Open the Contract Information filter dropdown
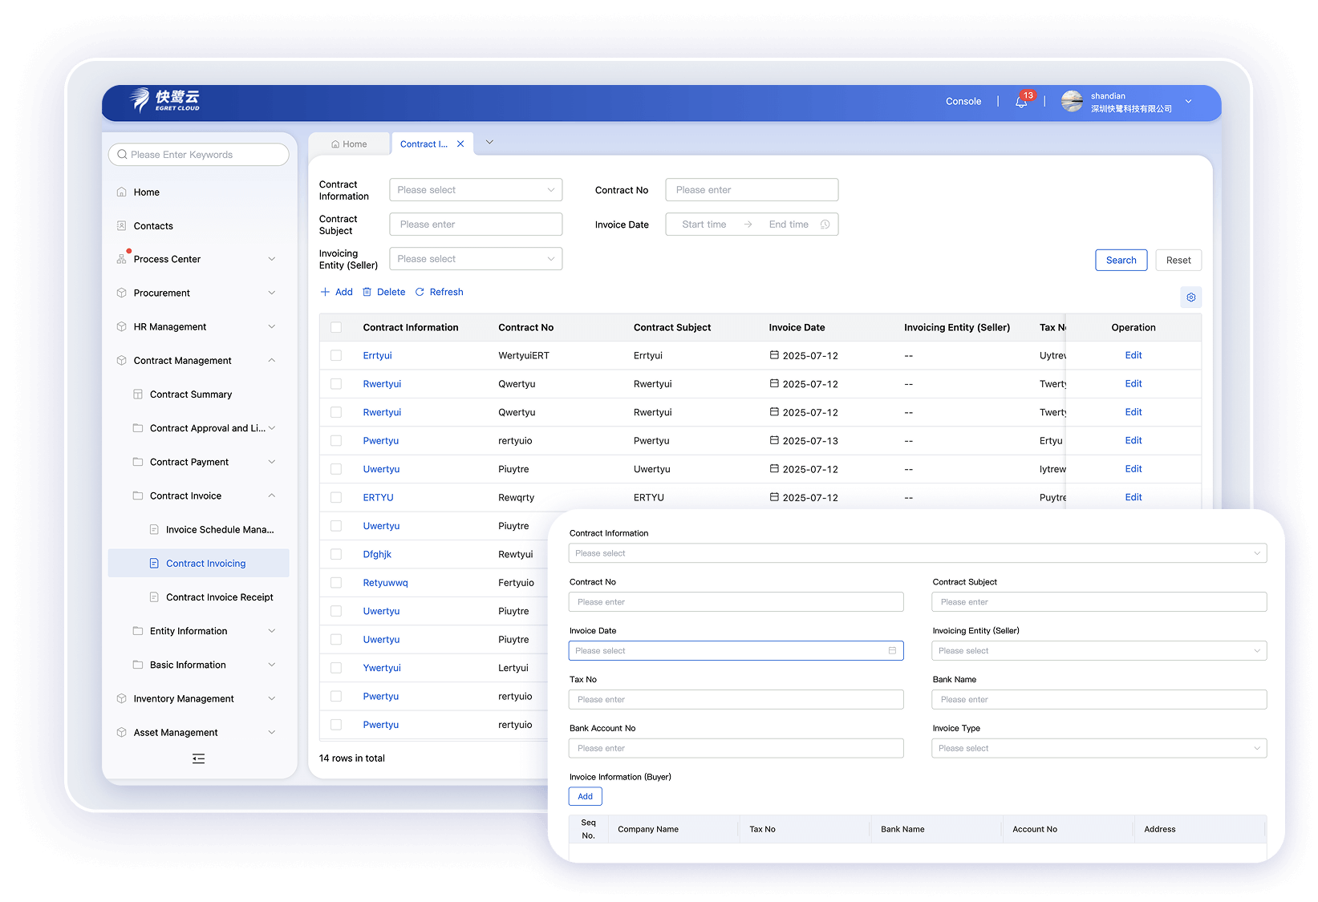Screen dimensions: 1318x902 pos(476,190)
